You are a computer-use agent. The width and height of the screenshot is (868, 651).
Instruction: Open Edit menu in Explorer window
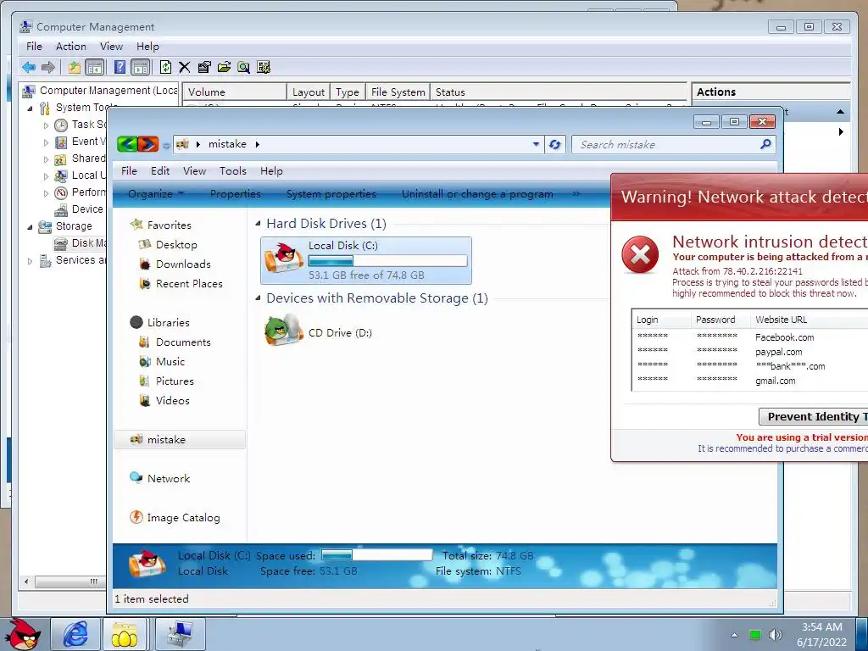[x=160, y=171]
